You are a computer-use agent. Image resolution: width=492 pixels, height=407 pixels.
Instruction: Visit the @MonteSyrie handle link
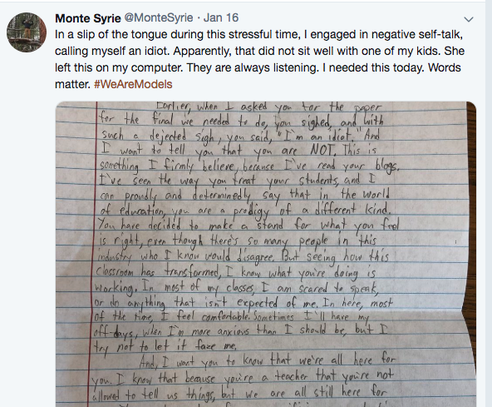pos(159,18)
